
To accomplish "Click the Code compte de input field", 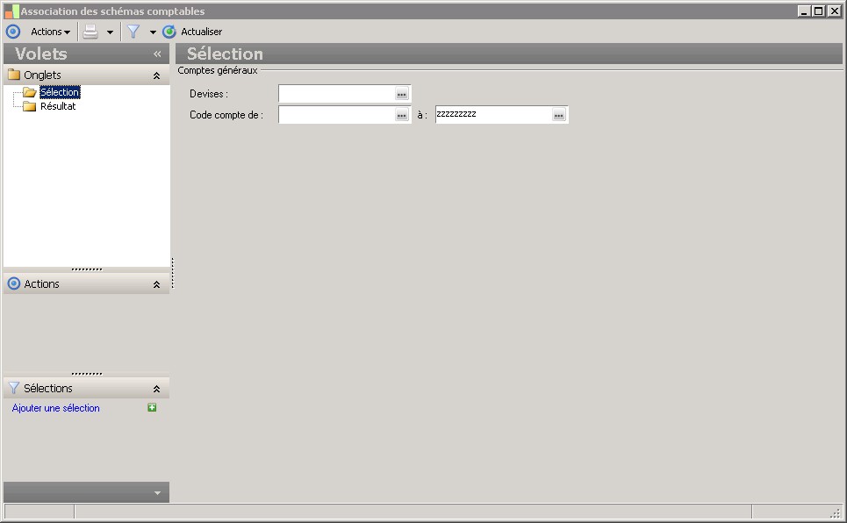I will 336,115.
